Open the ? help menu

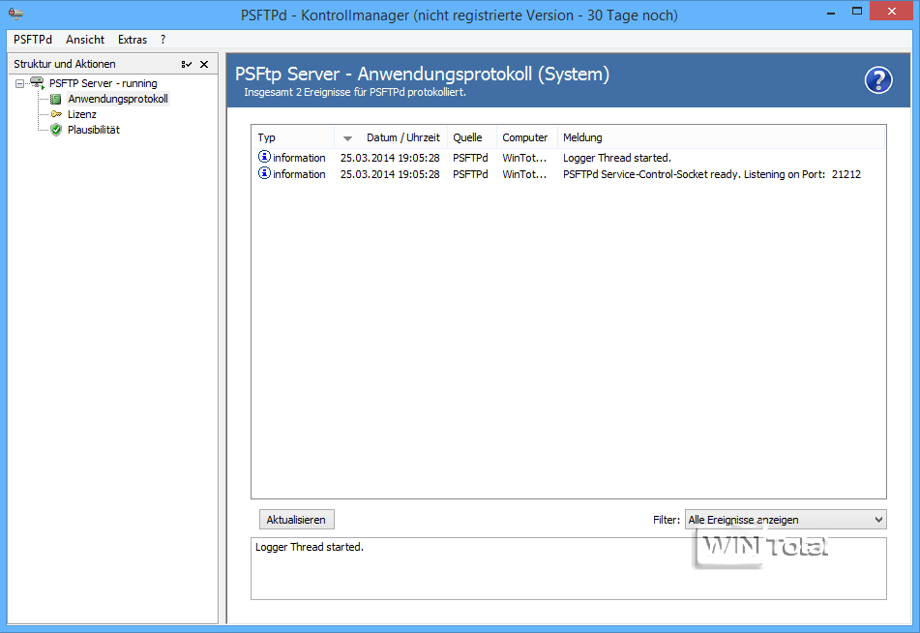pos(163,40)
